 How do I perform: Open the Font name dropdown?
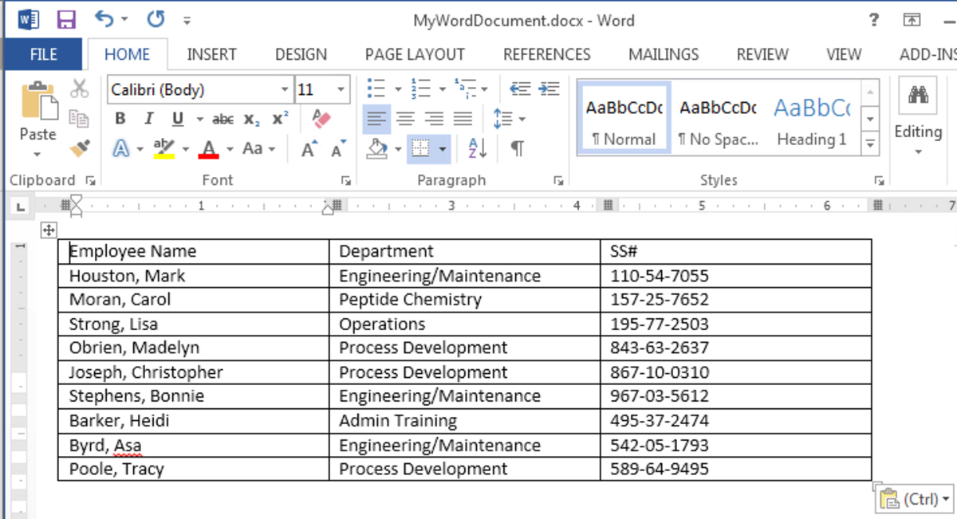[286, 89]
